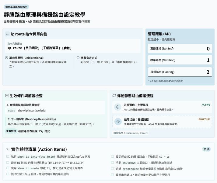Screen dimensions: 217x183
Task: Click the 數值越小，優先權越高 subtitle
Action: 162,39
